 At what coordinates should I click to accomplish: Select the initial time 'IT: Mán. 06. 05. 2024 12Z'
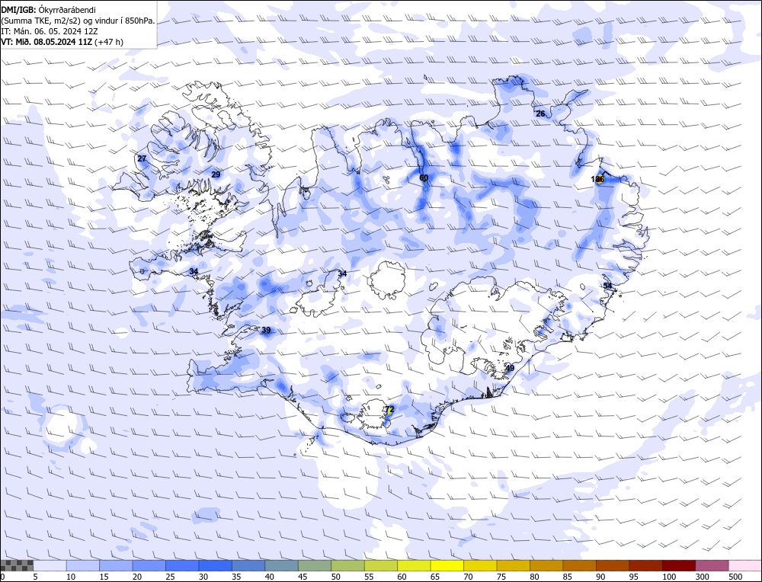pyautogui.click(x=49, y=31)
